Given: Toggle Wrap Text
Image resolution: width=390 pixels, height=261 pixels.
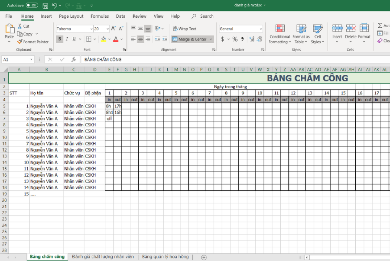Looking at the screenshot, I should point(185,29).
